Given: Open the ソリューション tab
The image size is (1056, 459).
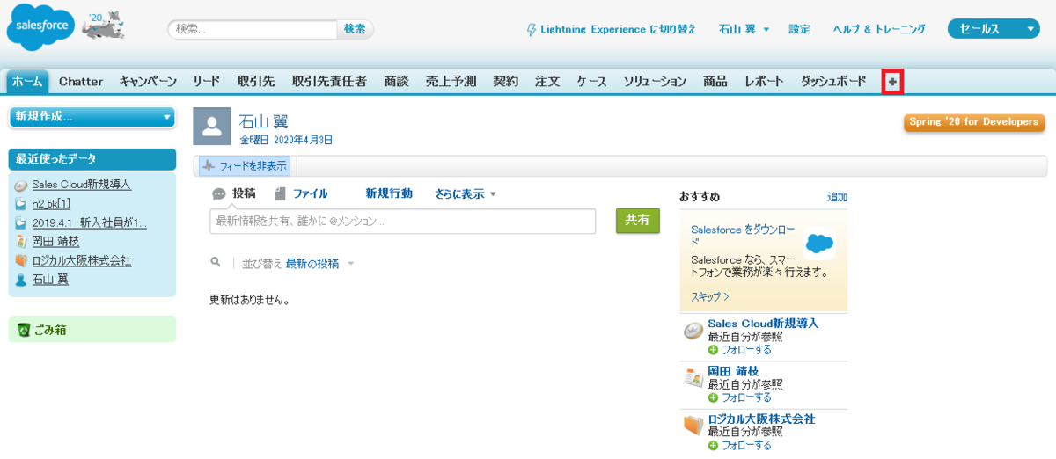Looking at the screenshot, I should tap(656, 82).
